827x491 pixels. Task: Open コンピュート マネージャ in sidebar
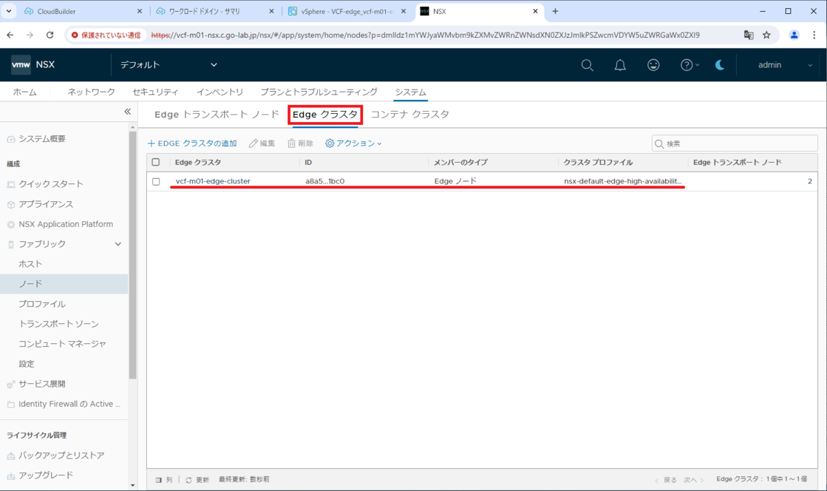pyautogui.click(x=63, y=343)
